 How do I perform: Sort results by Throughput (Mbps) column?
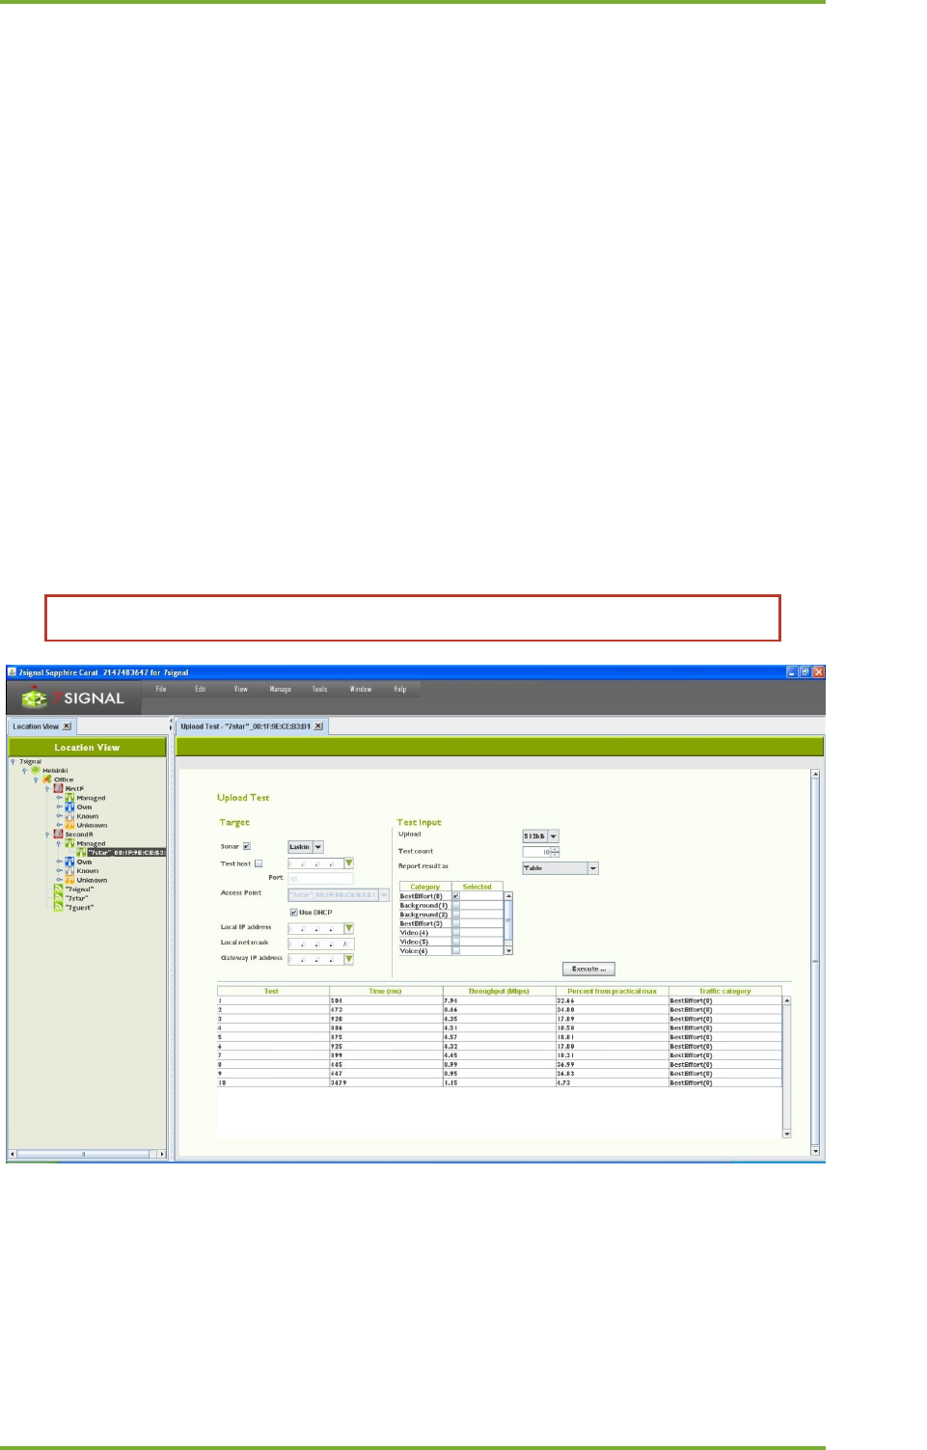(x=499, y=991)
